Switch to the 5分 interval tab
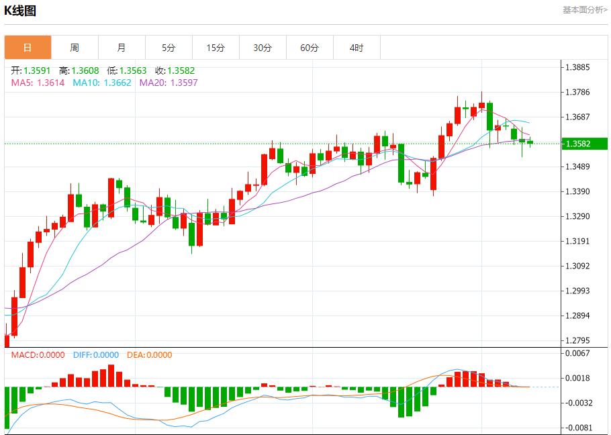The width and height of the screenshot is (611, 435). click(x=169, y=48)
